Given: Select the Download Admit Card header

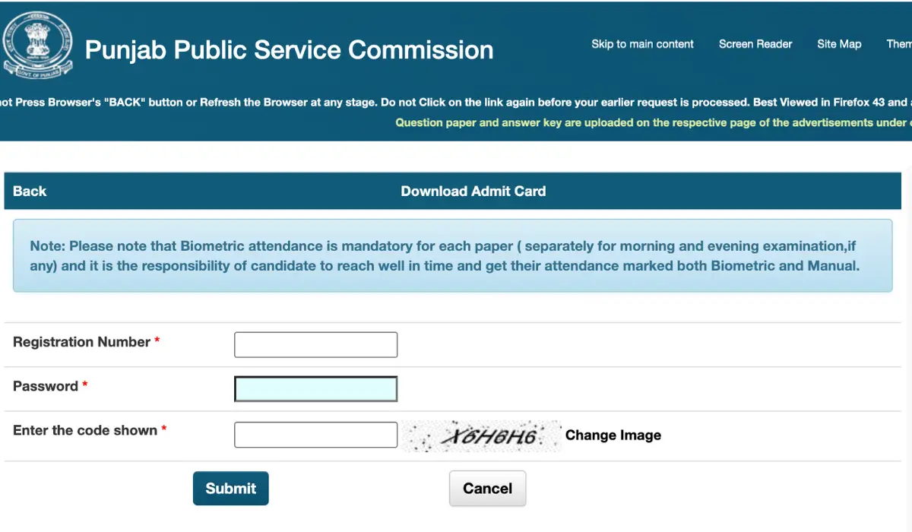Looking at the screenshot, I should pyautogui.click(x=473, y=191).
